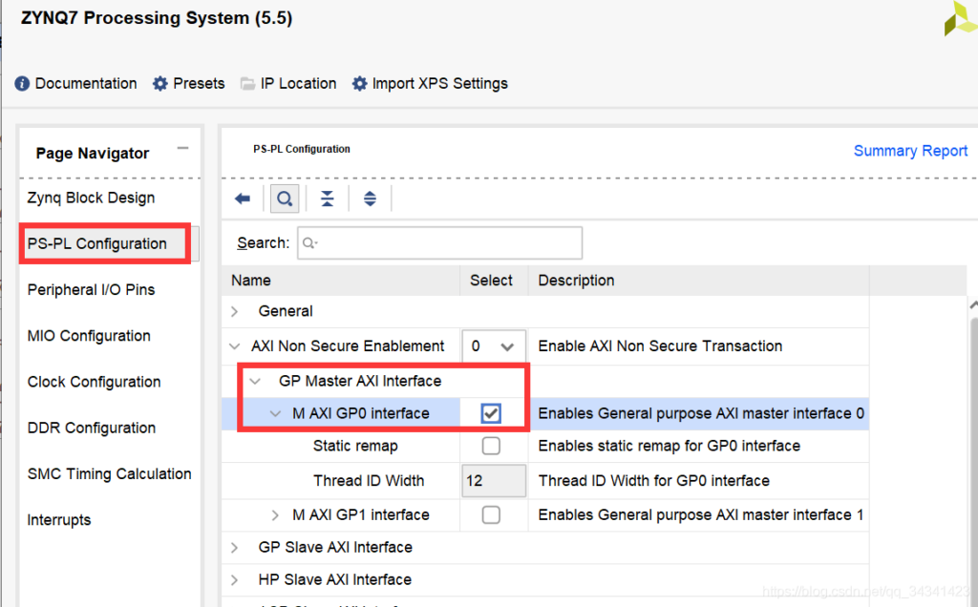Open the Zynq Block Design page
The image size is (978, 607).
(x=91, y=199)
